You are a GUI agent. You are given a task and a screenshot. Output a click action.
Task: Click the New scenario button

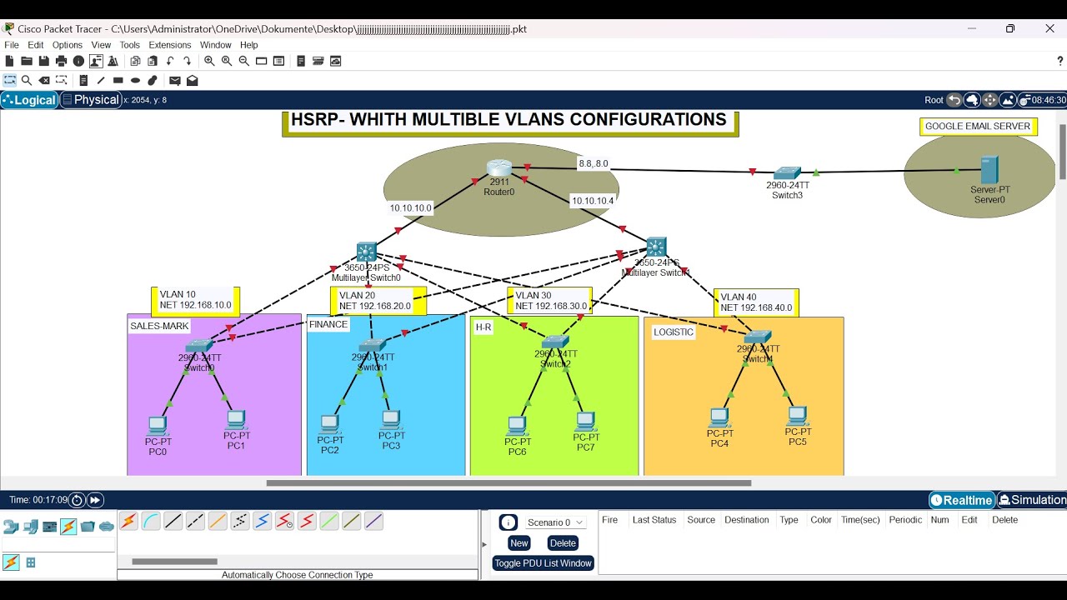coord(519,542)
